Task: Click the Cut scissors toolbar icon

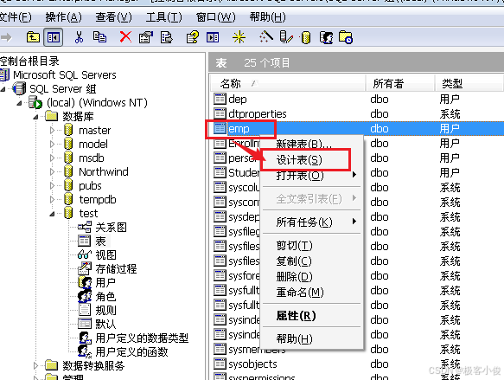Action: (x=79, y=37)
